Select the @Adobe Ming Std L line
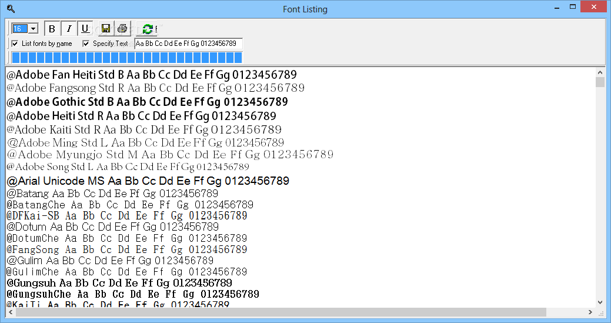611x323 pixels. point(145,142)
